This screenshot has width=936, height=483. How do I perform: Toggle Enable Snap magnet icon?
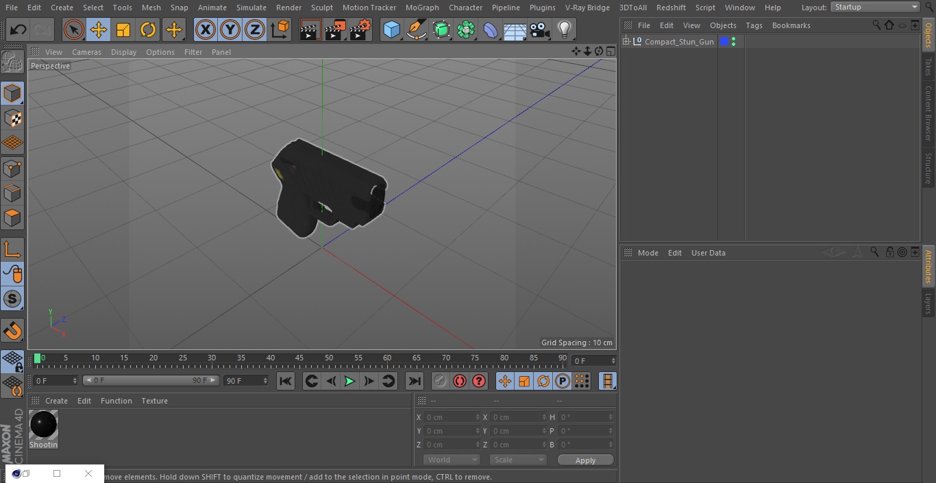coord(12,330)
